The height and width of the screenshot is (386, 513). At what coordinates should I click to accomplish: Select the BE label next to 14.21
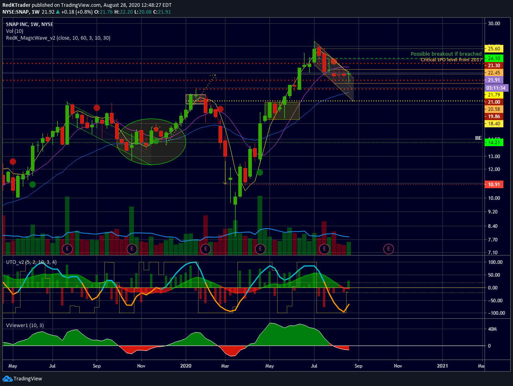479,138
